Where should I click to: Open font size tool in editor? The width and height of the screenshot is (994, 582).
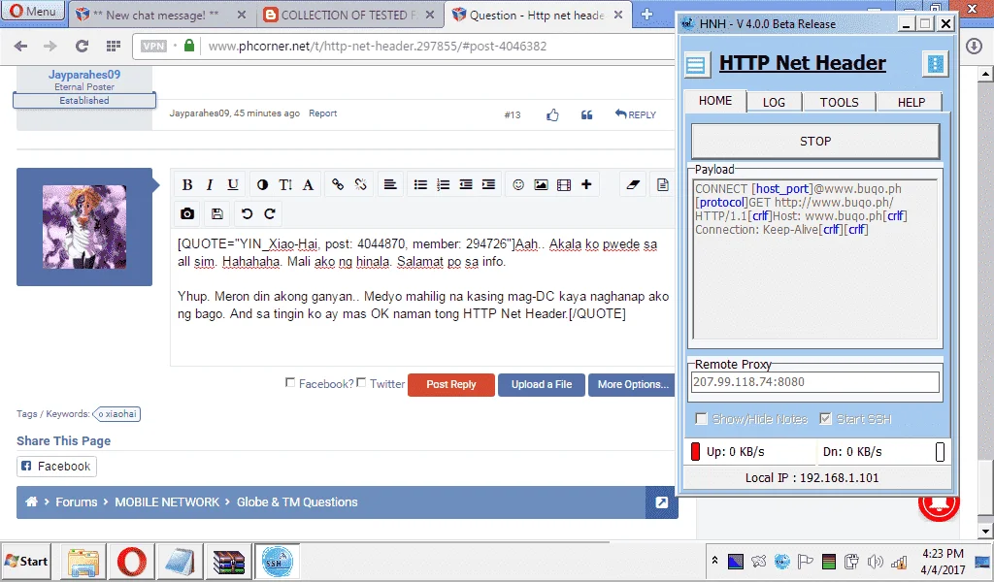coord(285,185)
